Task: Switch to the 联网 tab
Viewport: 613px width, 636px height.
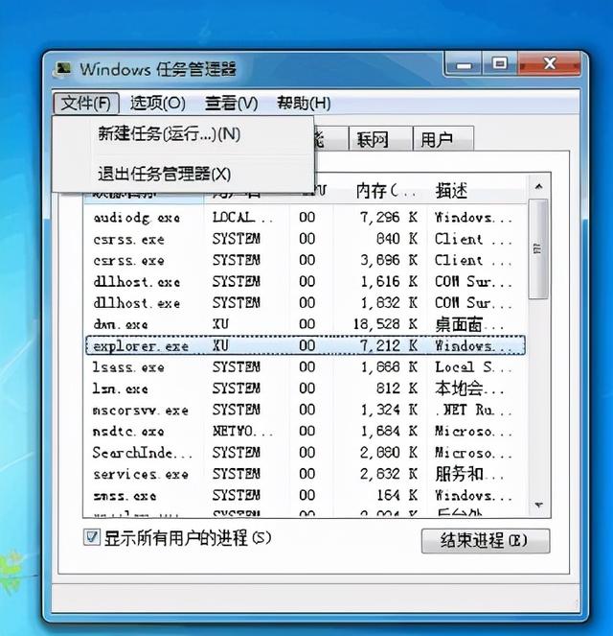Action: pyautogui.click(x=380, y=140)
